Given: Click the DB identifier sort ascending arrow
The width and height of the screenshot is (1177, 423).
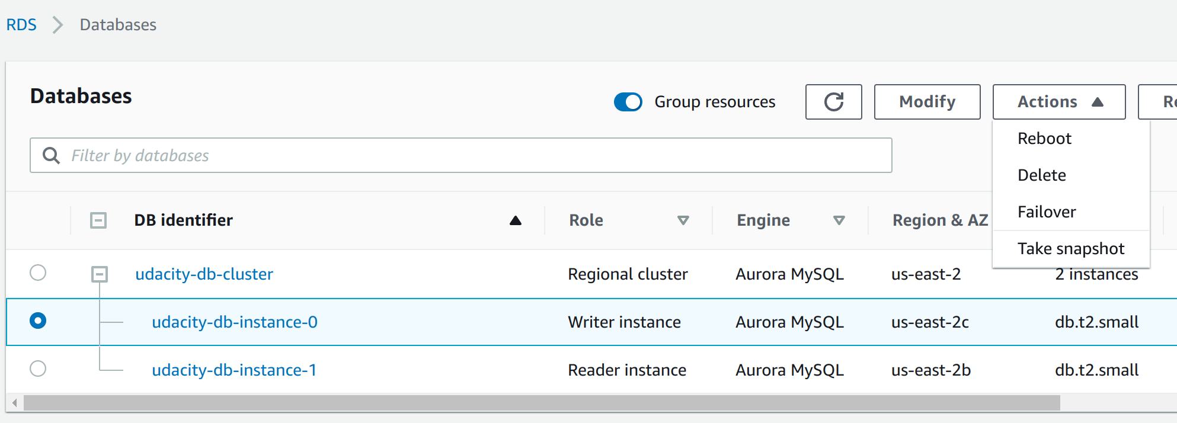Looking at the screenshot, I should point(515,220).
